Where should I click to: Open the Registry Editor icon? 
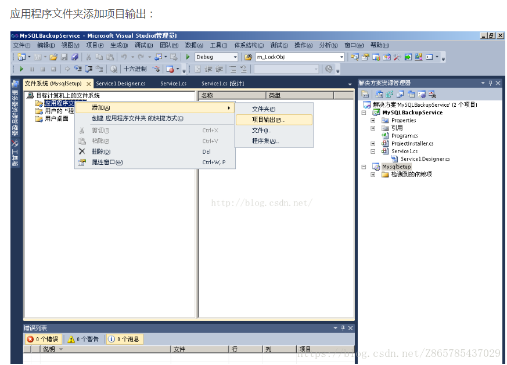[389, 95]
